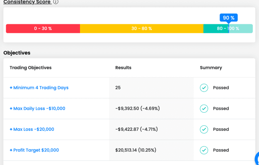259x165 pixels.
Task: Click Passed text in Minimum Trading Days row
Action: [221, 88]
